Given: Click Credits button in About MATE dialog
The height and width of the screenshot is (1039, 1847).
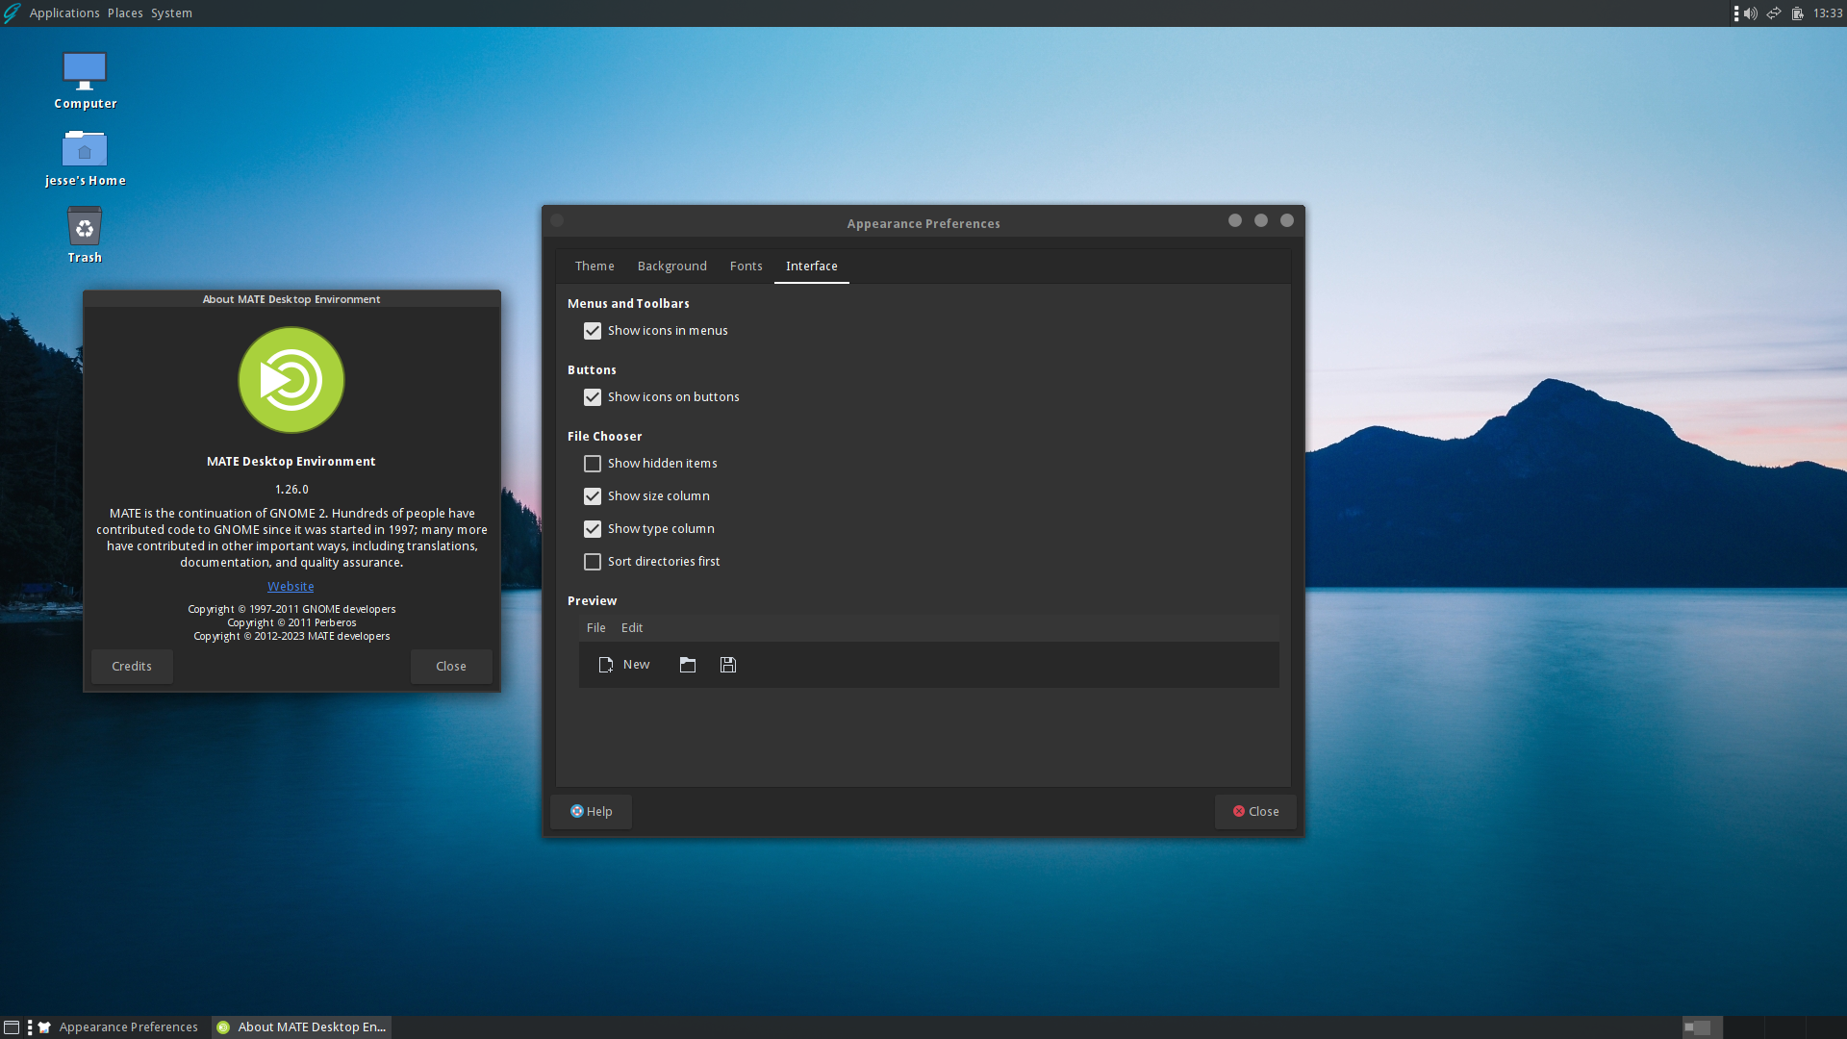Looking at the screenshot, I should click(x=132, y=667).
